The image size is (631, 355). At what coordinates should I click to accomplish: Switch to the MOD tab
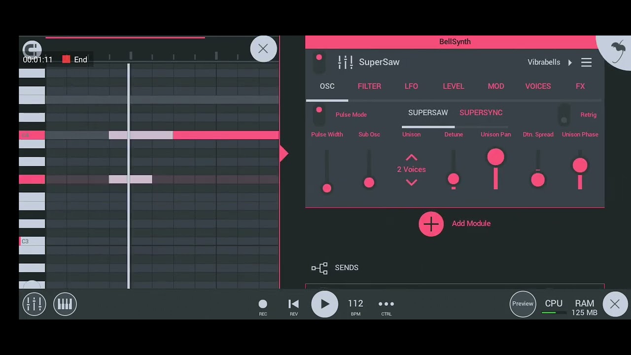[x=496, y=86]
